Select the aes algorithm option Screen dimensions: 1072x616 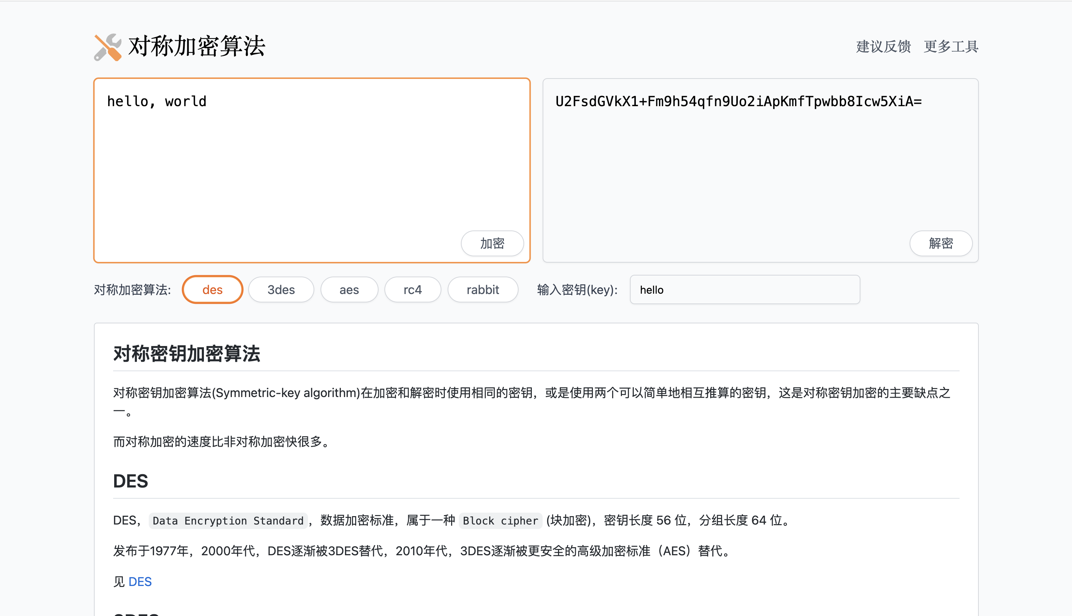click(x=349, y=290)
